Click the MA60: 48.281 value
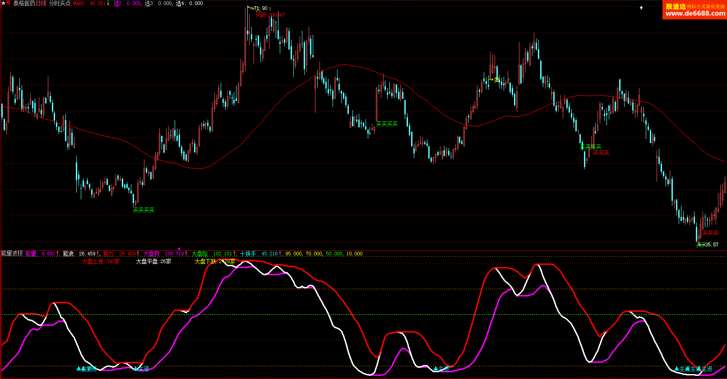Screen dimensions: 727x379 click(90, 3)
